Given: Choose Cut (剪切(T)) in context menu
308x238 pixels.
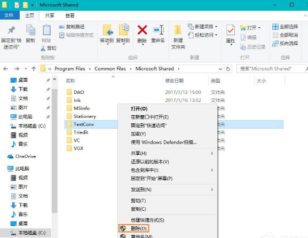Looking at the screenshot, I should point(168,201).
